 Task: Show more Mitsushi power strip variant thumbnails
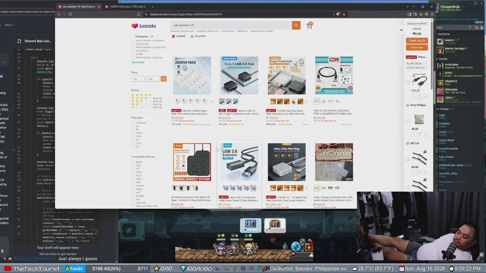point(211,101)
